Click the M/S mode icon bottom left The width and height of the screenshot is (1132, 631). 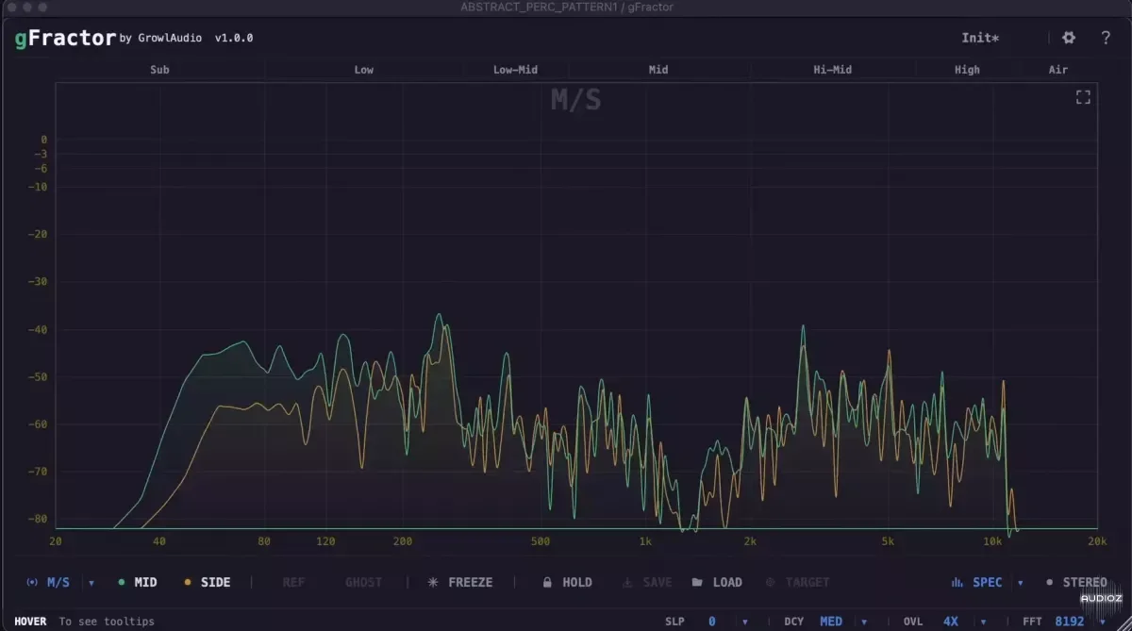(33, 582)
